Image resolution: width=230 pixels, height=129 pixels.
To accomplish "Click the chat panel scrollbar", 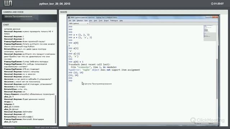I will tap(55, 109).
